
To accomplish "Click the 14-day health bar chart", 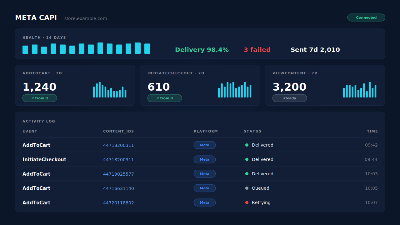I will 86,48.
